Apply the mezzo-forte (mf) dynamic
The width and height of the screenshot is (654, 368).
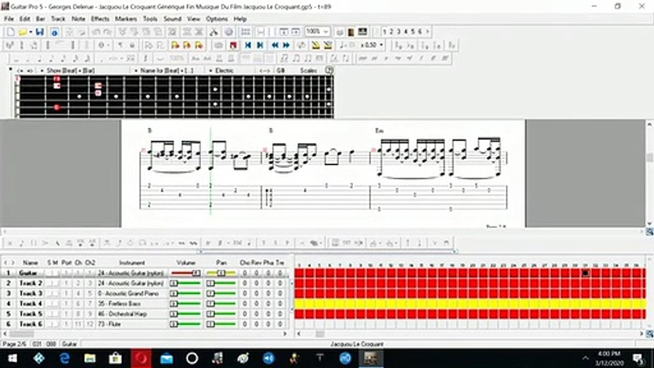coord(410,58)
